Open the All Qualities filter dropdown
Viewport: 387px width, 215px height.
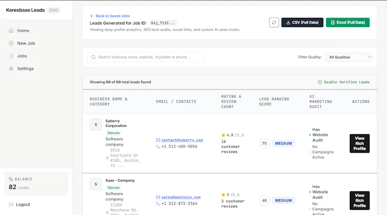348,57
